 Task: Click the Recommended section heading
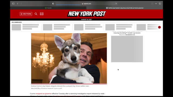click(17, 22)
